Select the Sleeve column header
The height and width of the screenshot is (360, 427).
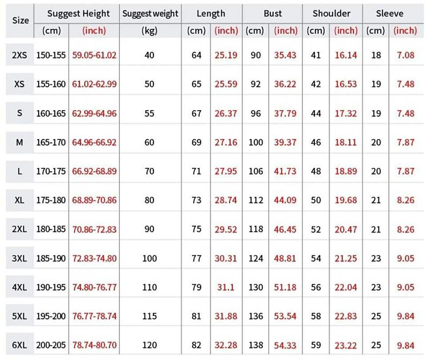390,13
